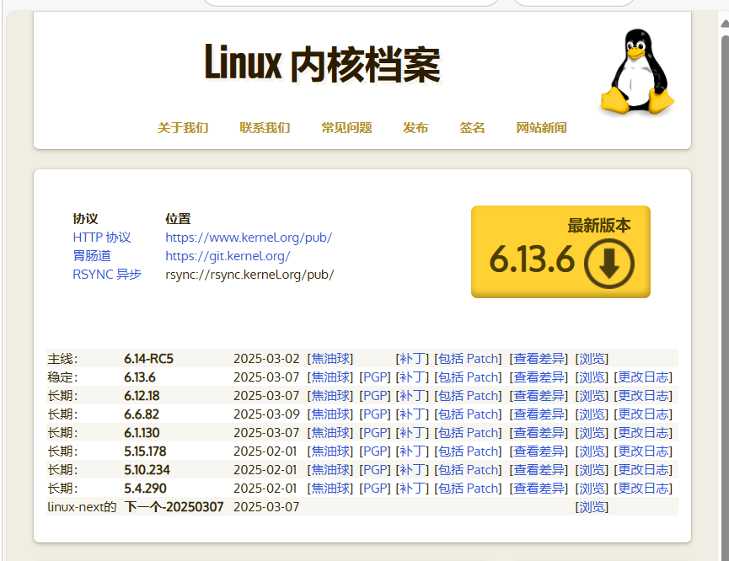This screenshot has width=729, height=561.
Task: Click 焦油球 link for mainline 6.14-RC5
Action: (330, 359)
